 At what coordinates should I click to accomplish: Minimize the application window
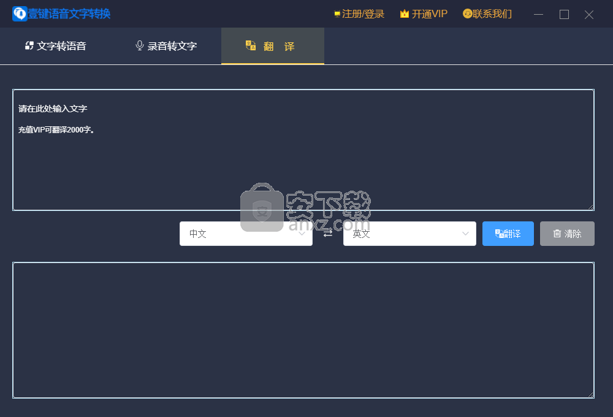point(538,15)
